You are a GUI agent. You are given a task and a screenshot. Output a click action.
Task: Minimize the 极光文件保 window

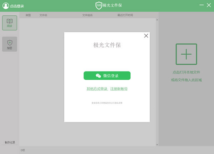202,5
